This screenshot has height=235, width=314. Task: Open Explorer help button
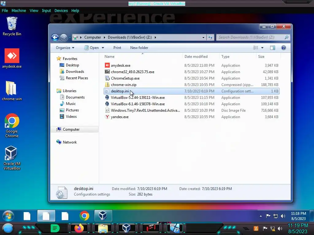click(284, 48)
